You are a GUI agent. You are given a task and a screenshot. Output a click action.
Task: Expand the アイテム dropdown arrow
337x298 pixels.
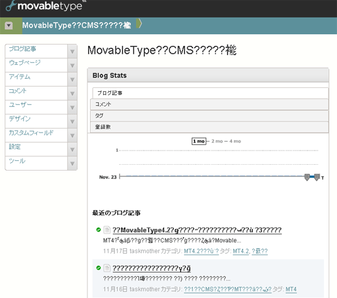point(73,80)
